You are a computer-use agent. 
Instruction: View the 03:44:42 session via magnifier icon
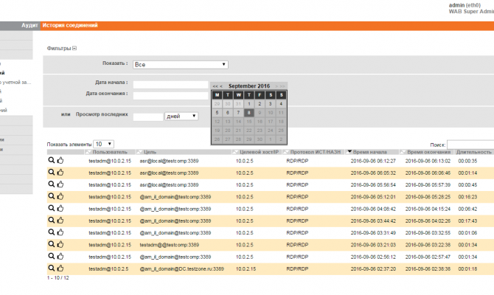51,221
